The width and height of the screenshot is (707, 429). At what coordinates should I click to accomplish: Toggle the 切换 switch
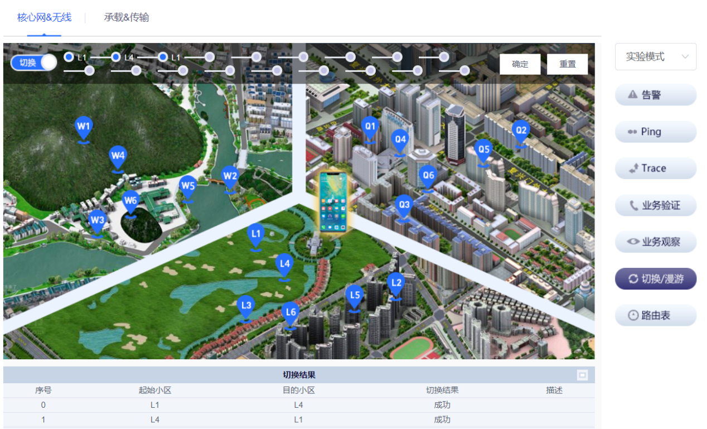(x=33, y=62)
